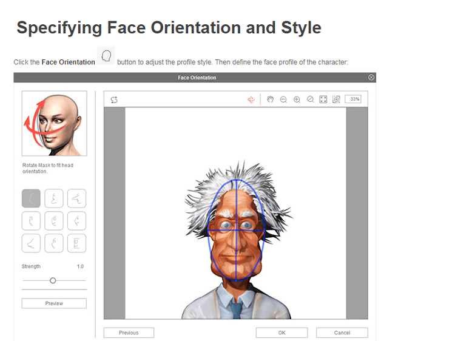Select the small-chin profile style, bottom middle

pos(53,243)
